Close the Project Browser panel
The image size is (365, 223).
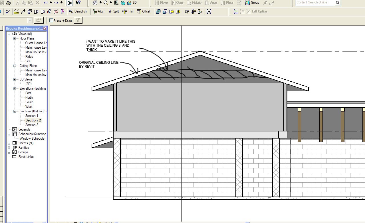[45, 28]
